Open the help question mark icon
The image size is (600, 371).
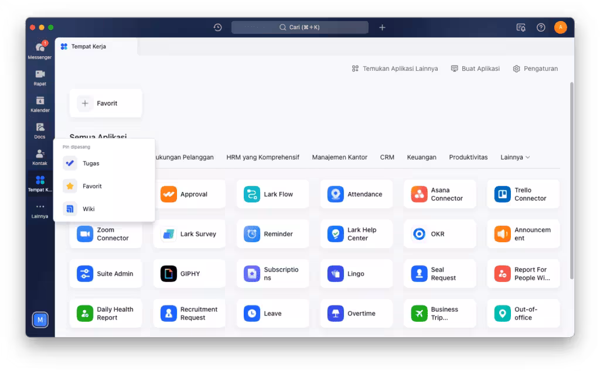pyautogui.click(x=541, y=28)
